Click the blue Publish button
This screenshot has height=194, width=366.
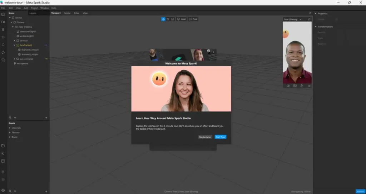pos(360,192)
